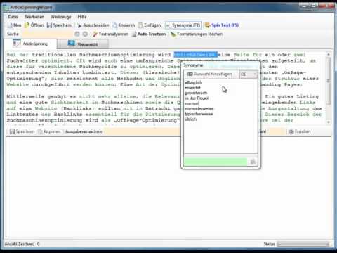Save the article with top Speichern icon

point(49,25)
